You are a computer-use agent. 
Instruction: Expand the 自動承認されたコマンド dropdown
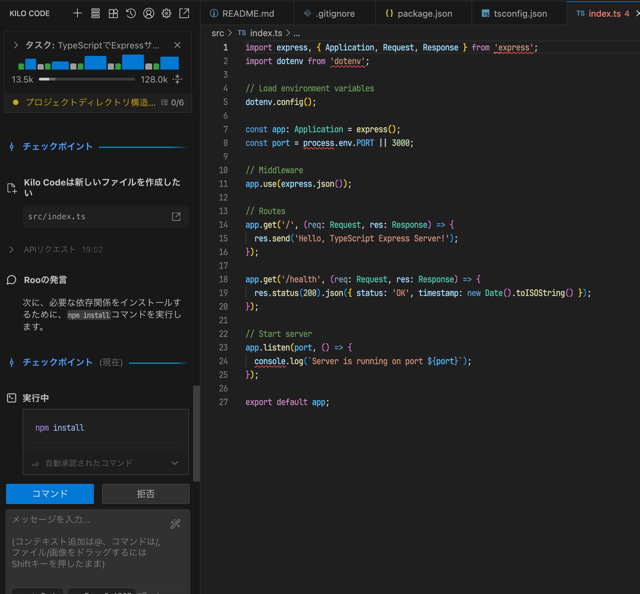pyautogui.click(x=175, y=463)
